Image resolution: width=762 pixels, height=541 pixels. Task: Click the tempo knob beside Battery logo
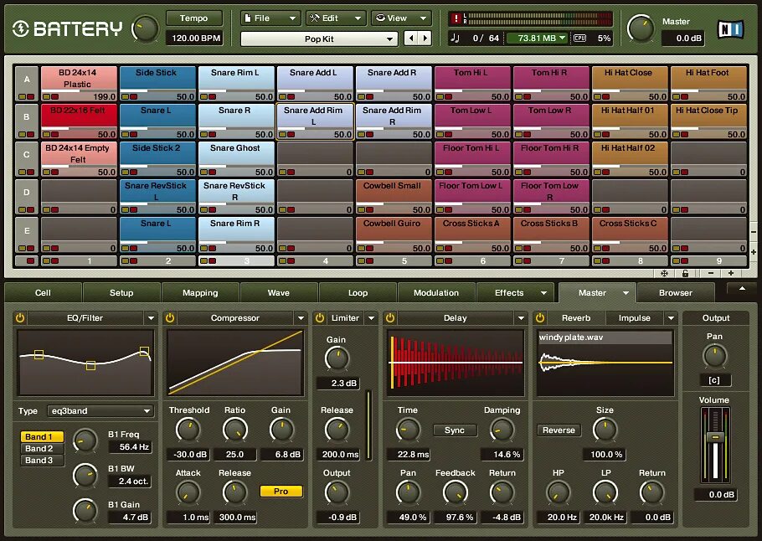[145, 28]
